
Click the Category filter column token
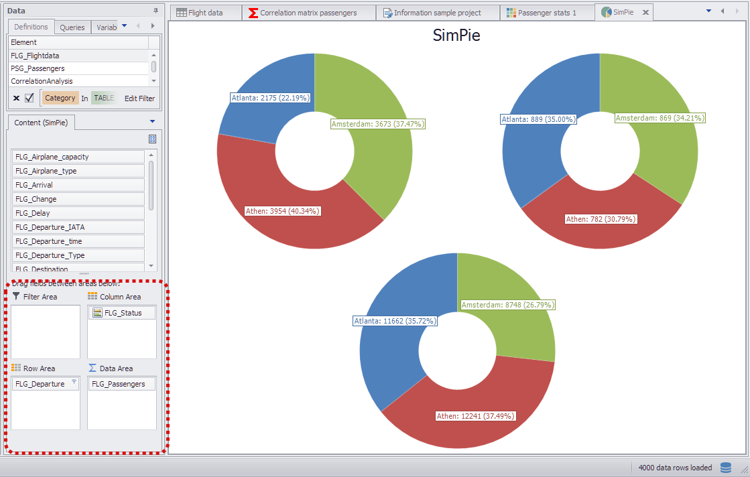pyautogui.click(x=60, y=98)
